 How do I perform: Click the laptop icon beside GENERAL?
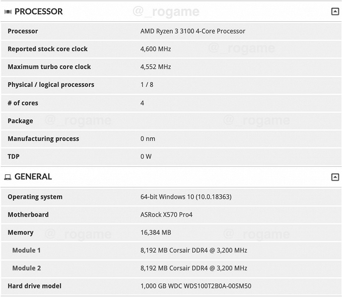point(8,177)
